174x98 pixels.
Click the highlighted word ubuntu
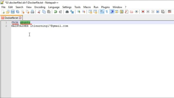[x=25, y=22]
